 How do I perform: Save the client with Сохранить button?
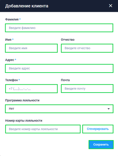pos(101,144)
